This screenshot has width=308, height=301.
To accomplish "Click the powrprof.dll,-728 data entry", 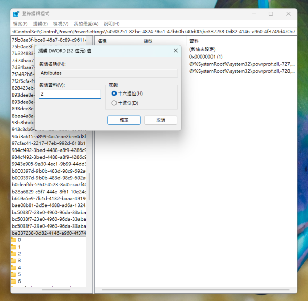I will pyautogui.click(x=242, y=71).
